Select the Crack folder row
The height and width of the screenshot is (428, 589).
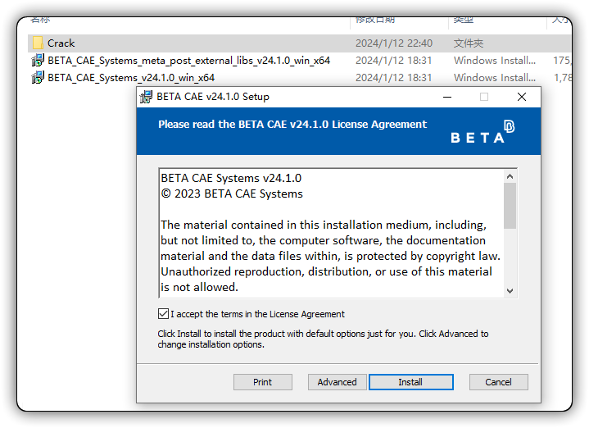299,43
